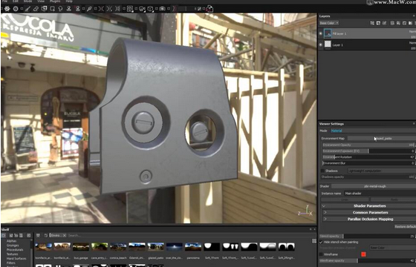
Task: Select Fill layer 1 in Layers panel
Action: (367, 33)
